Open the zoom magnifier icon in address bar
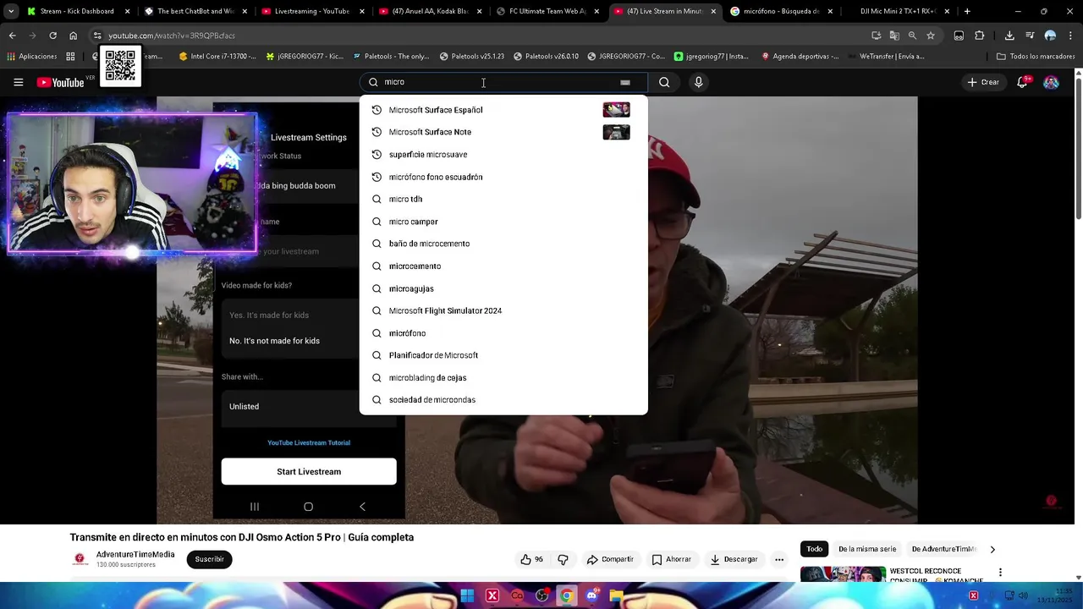 coord(912,36)
